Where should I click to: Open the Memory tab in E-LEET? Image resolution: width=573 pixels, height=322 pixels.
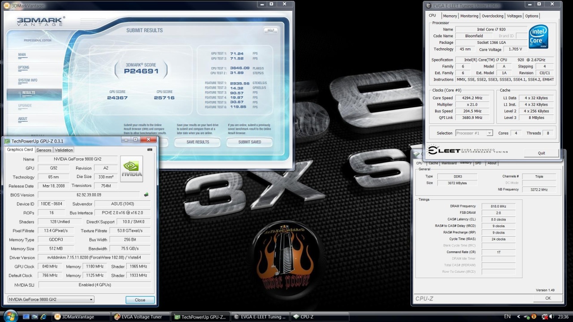point(450,16)
